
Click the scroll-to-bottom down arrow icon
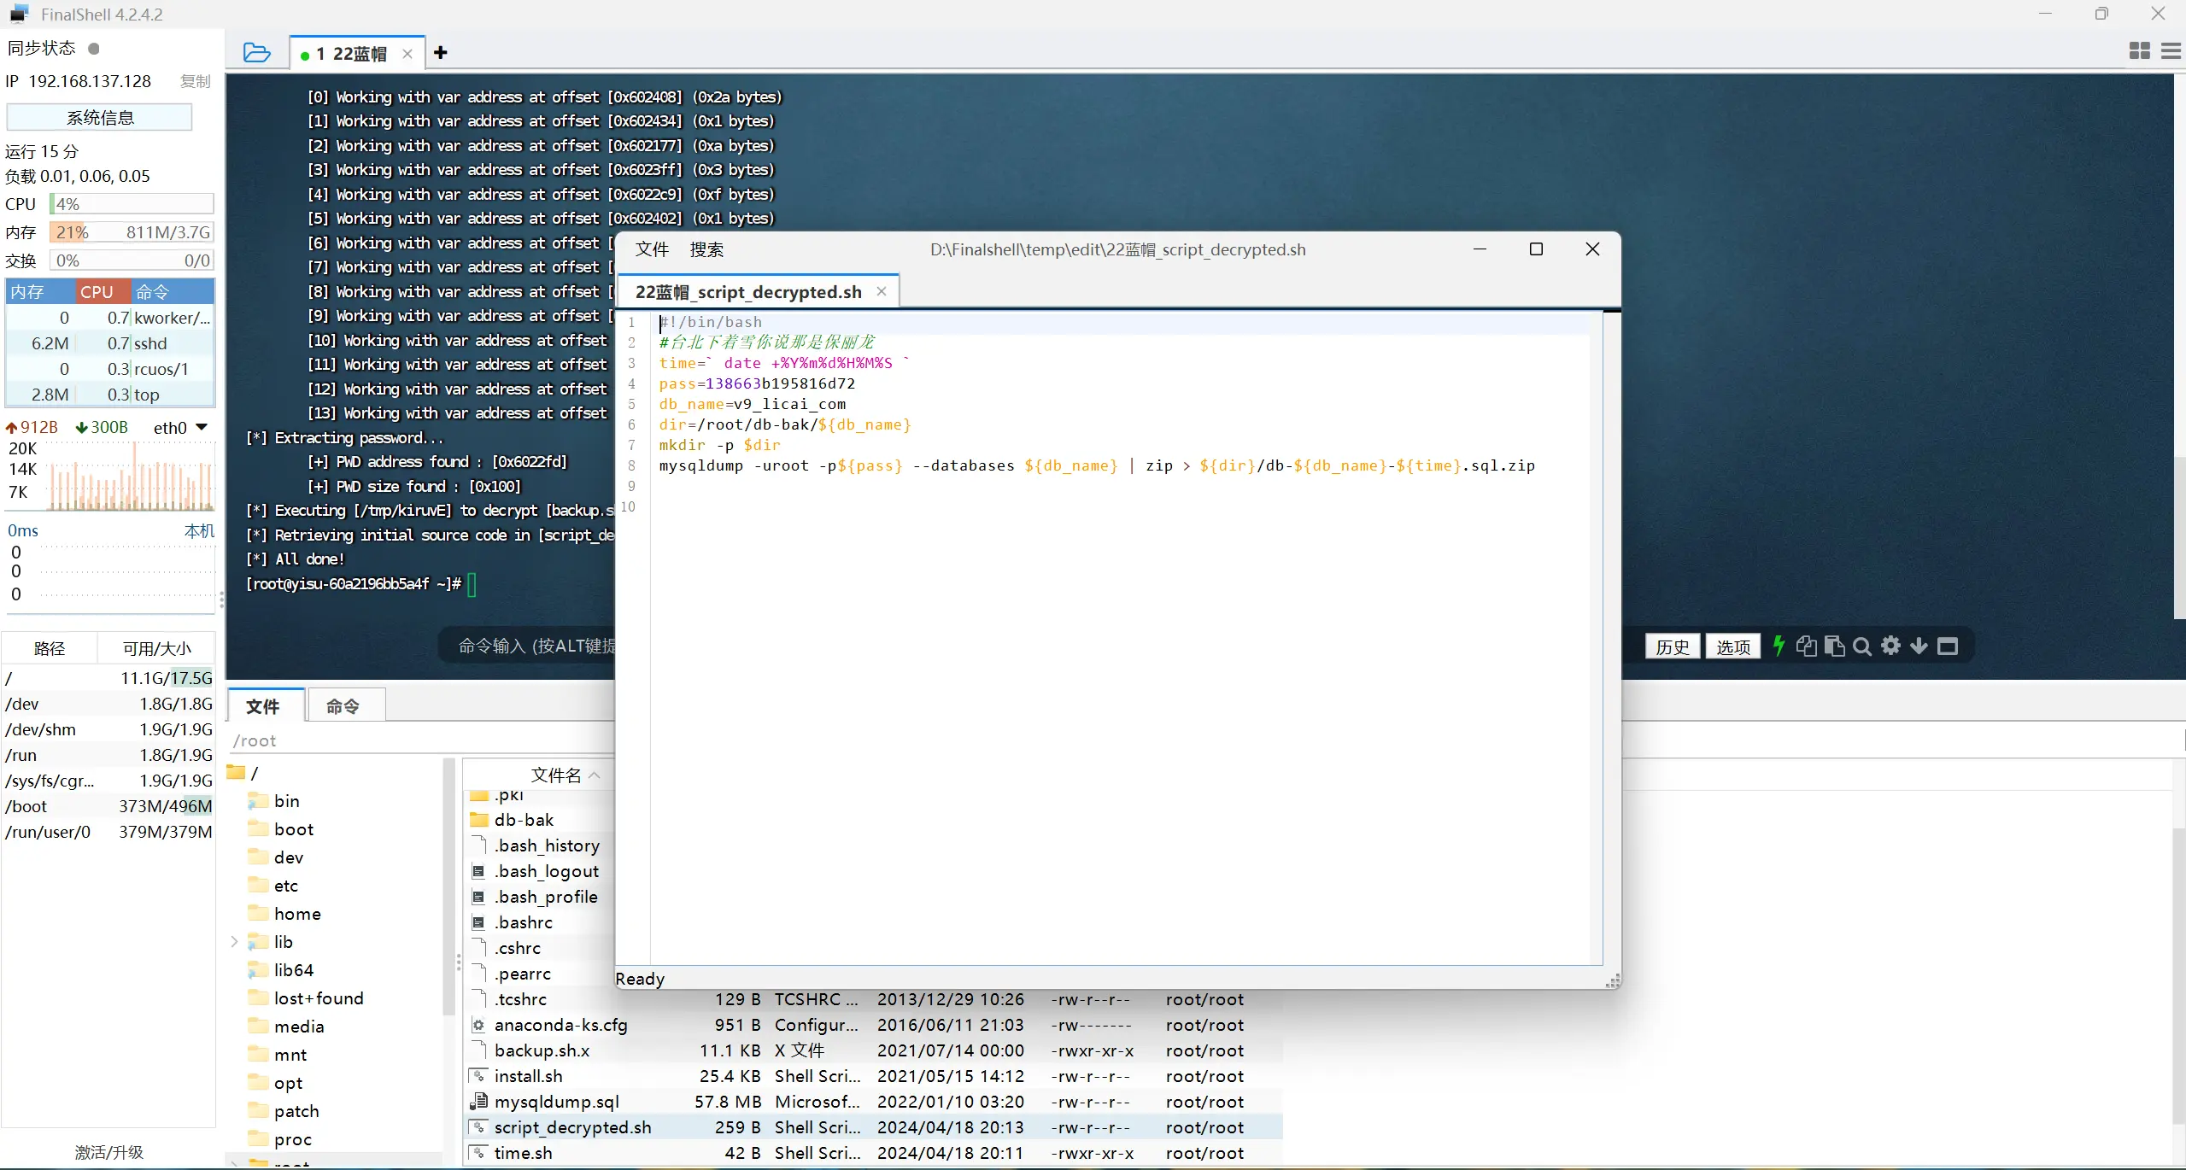1919,646
